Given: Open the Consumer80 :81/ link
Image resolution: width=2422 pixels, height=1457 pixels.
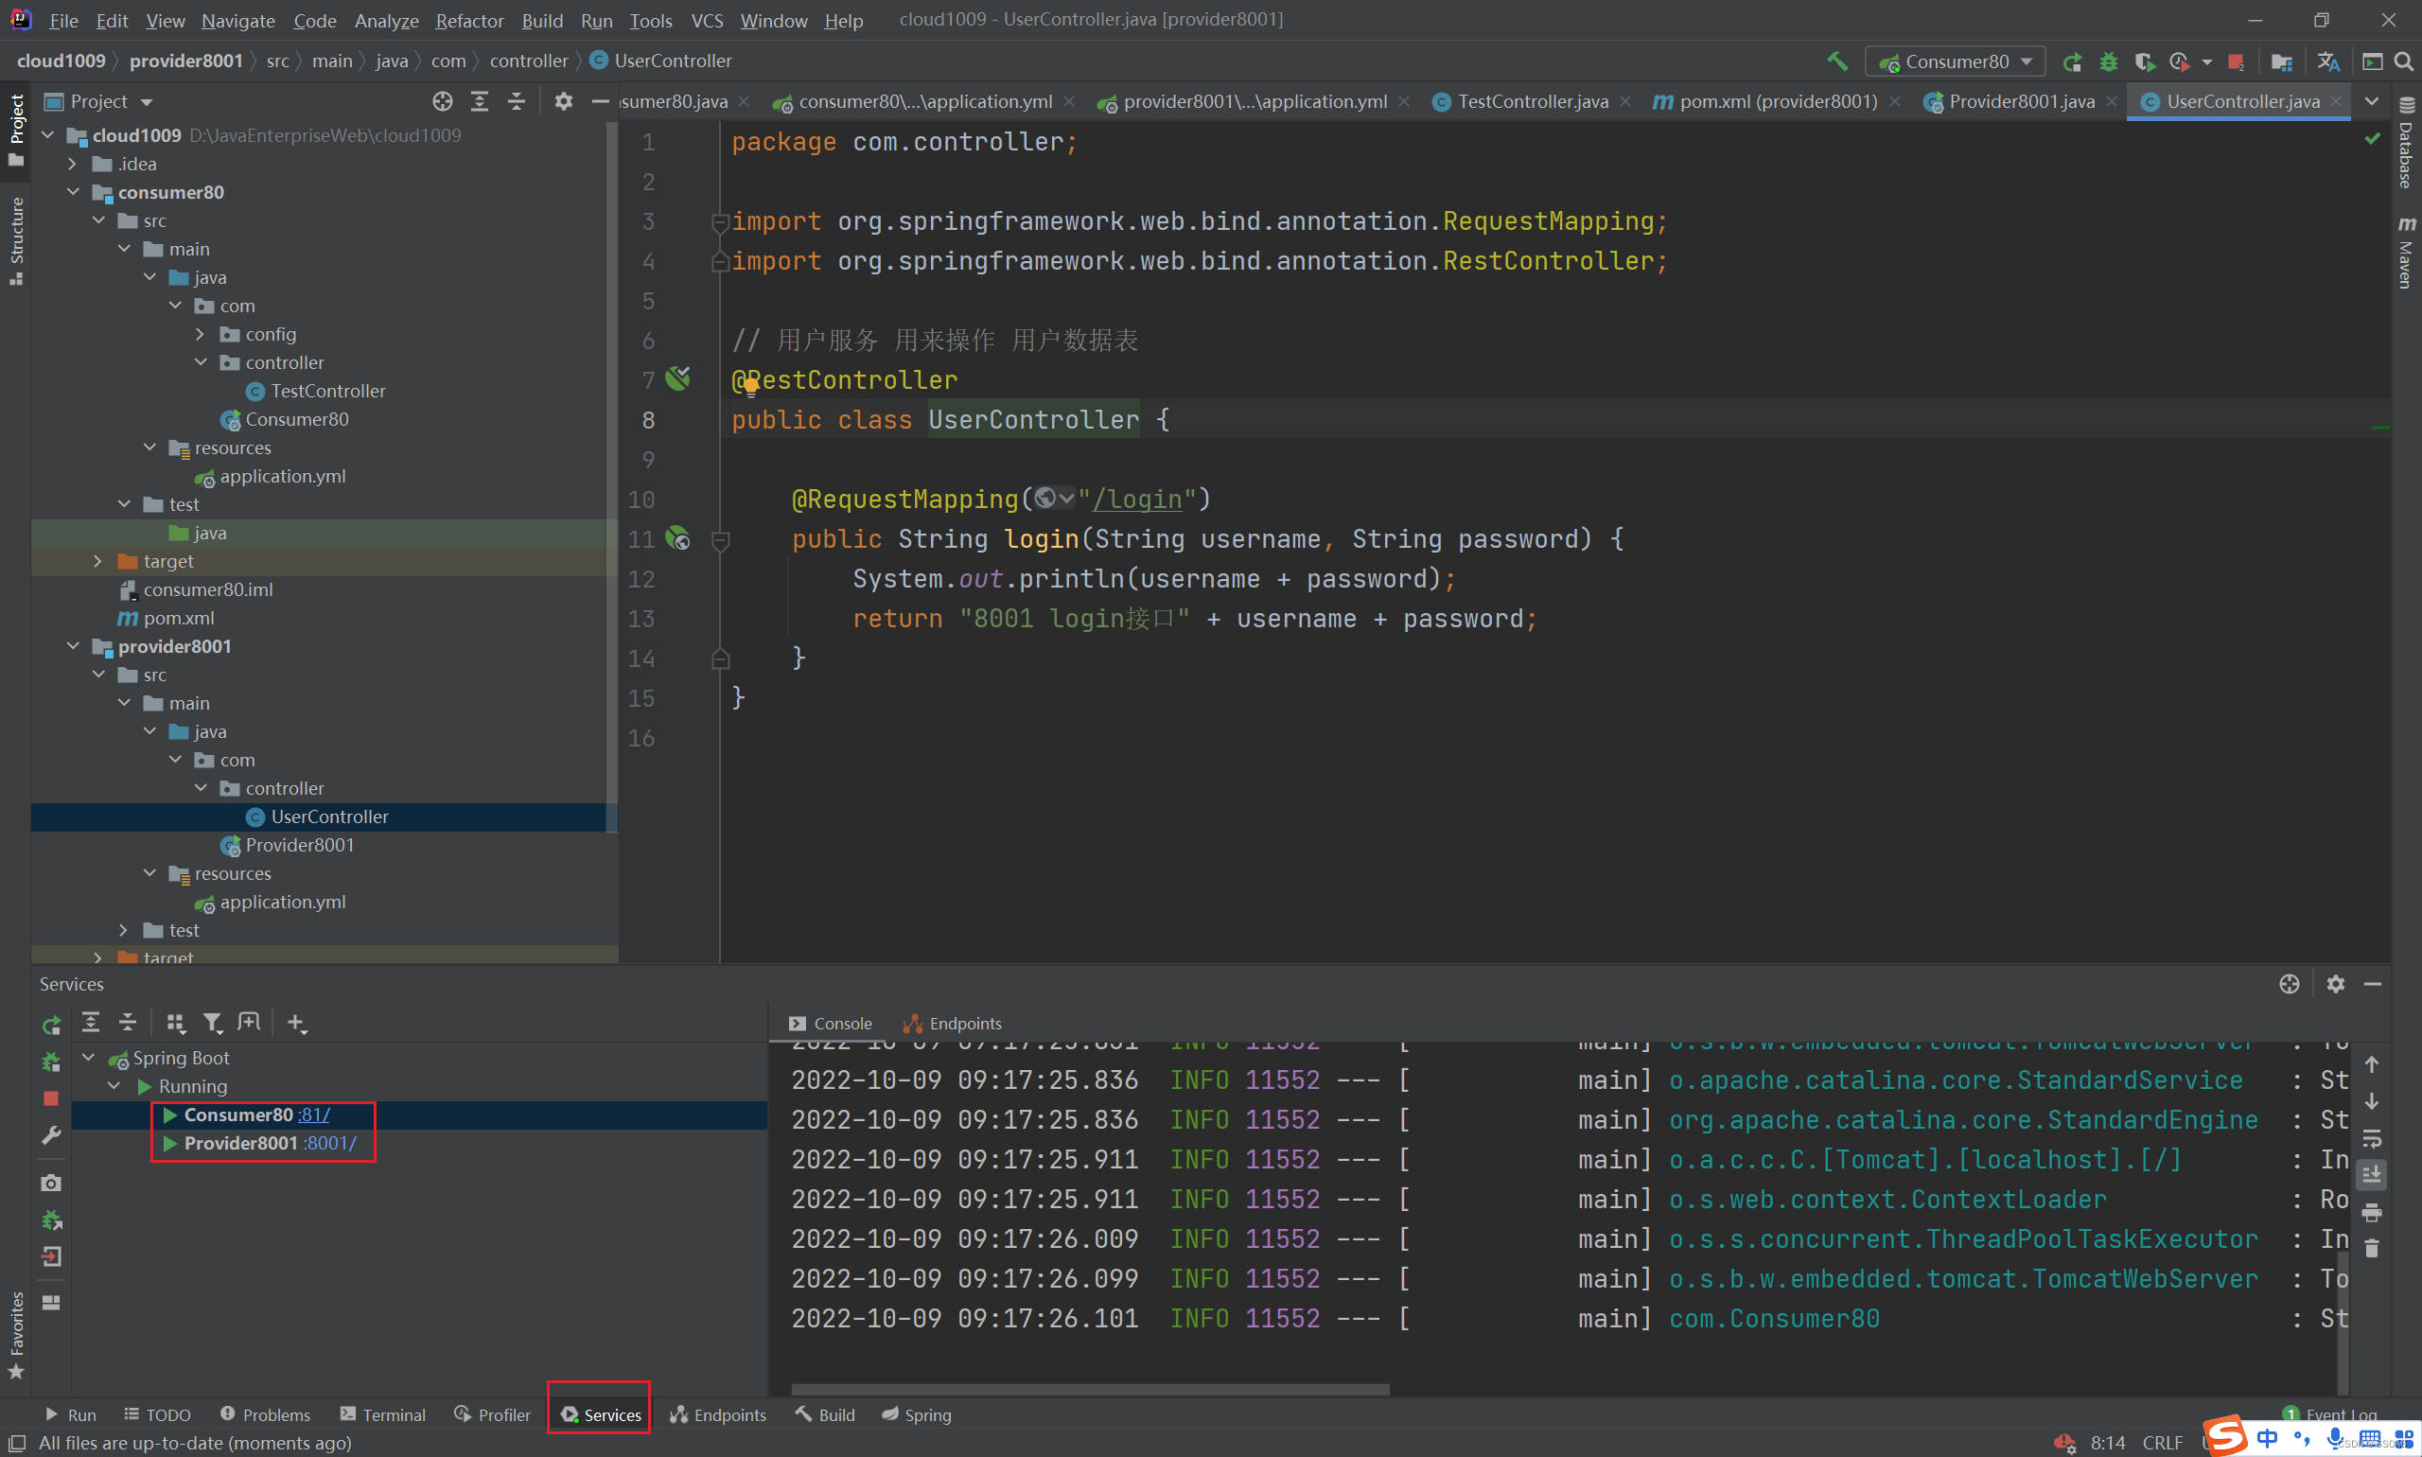Looking at the screenshot, I should click(x=314, y=1115).
